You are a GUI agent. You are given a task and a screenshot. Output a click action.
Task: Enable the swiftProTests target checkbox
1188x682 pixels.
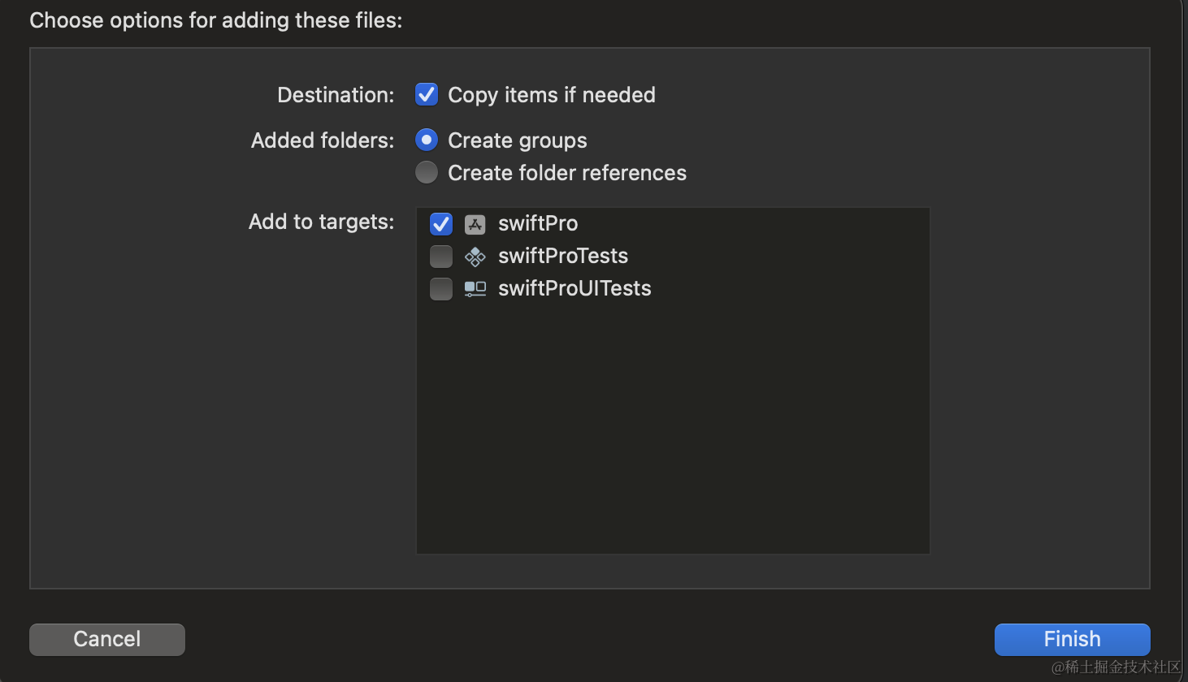pyautogui.click(x=441, y=257)
